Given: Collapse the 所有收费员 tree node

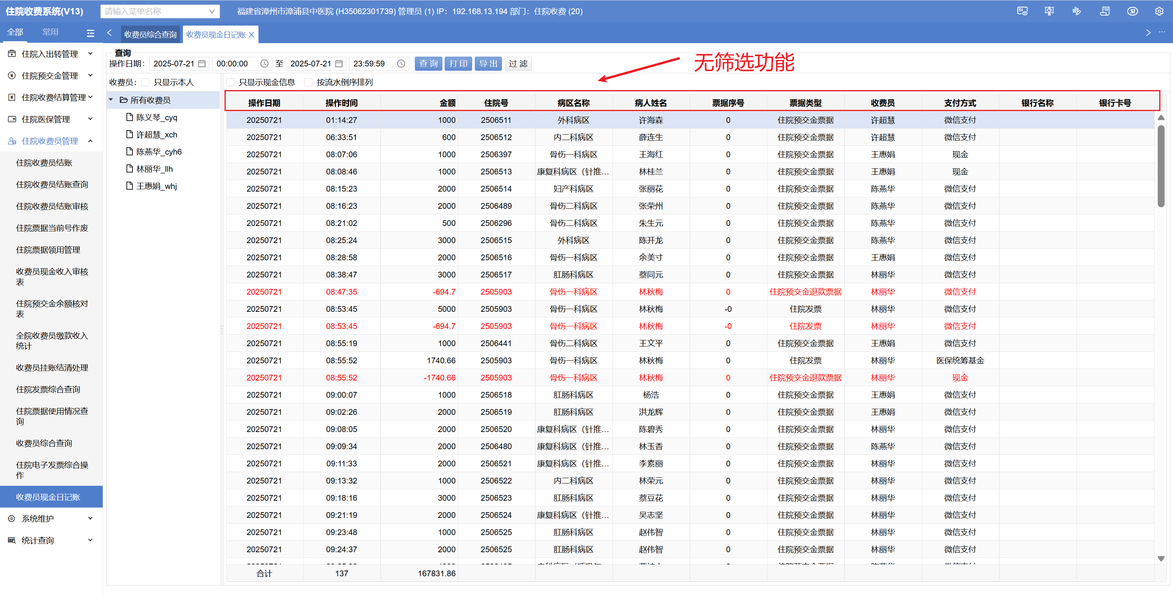Looking at the screenshot, I should pyautogui.click(x=111, y=100).
